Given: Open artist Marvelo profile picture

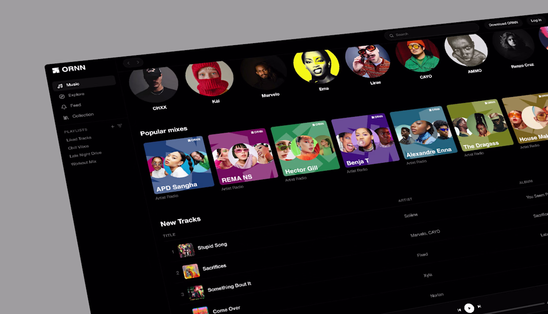Looking at the screenshot, I should click(x=264, y=73).
